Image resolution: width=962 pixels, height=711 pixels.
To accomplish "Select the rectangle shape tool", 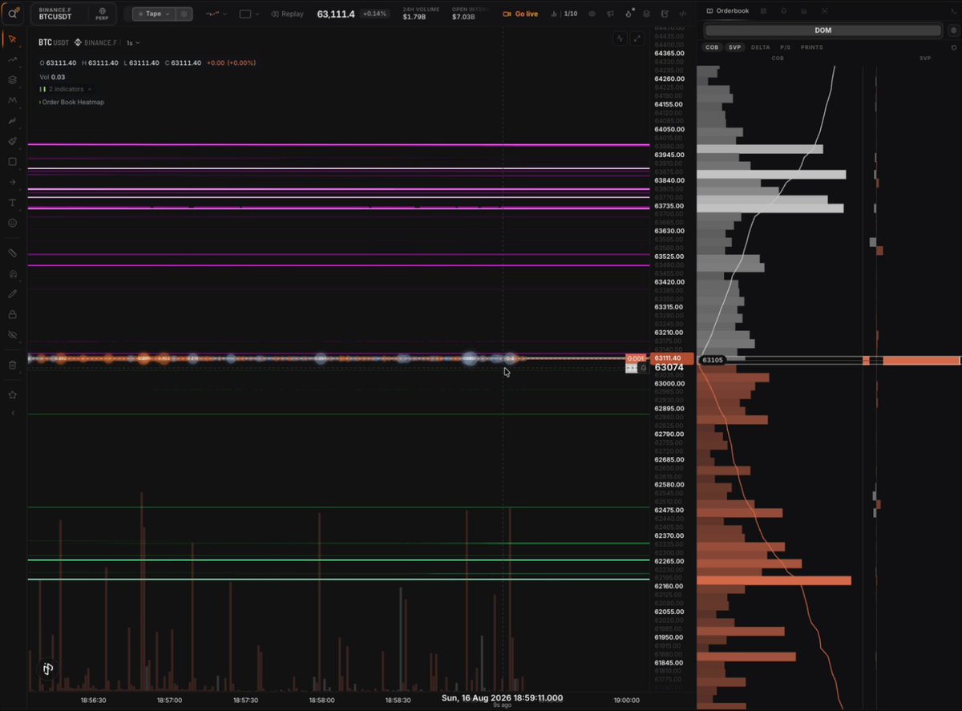I will click(13, 162).
